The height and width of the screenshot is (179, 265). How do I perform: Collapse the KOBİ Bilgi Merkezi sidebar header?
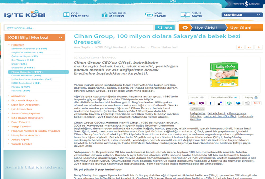pyautogui.click(x=35, y=37)
